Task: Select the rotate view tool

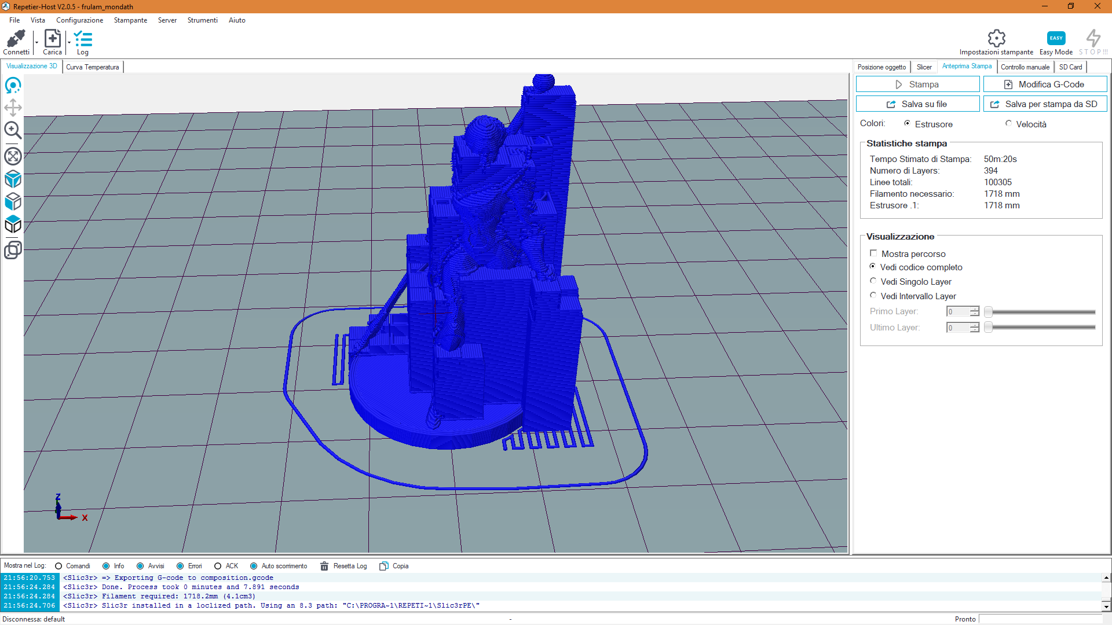Action: pyautogui.click(x=13, y=86)
